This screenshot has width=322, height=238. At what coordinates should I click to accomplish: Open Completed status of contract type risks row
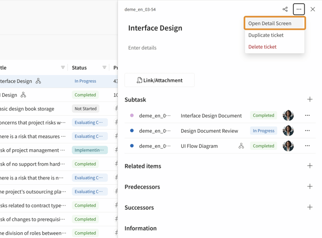pos(85,206)
